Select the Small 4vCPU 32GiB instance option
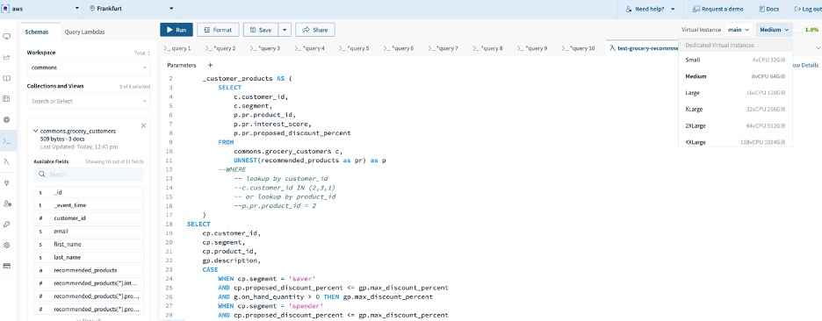Image resolution: width=822 pixels, height=321 pixels. tap(735, 60)
